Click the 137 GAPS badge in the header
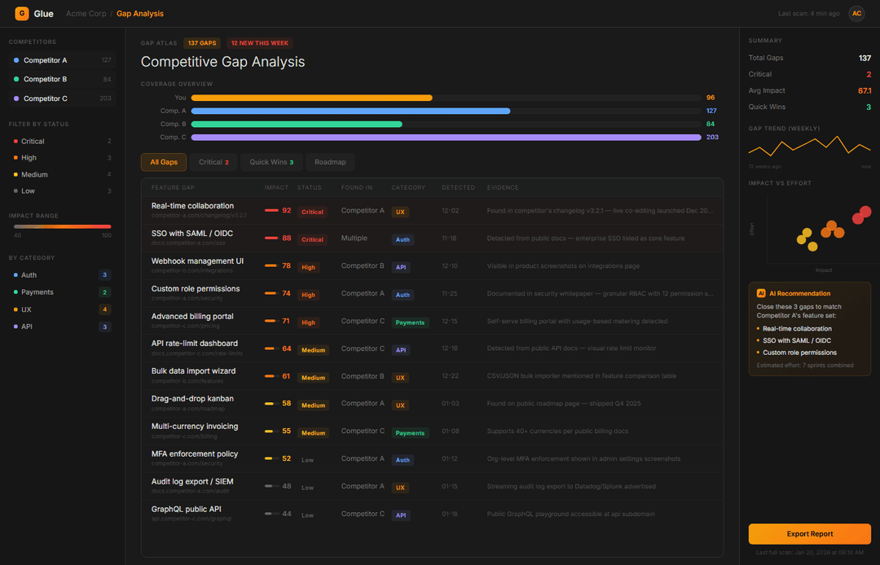The image size is (880, 565). pyautogui.click(x=201, y=42)
